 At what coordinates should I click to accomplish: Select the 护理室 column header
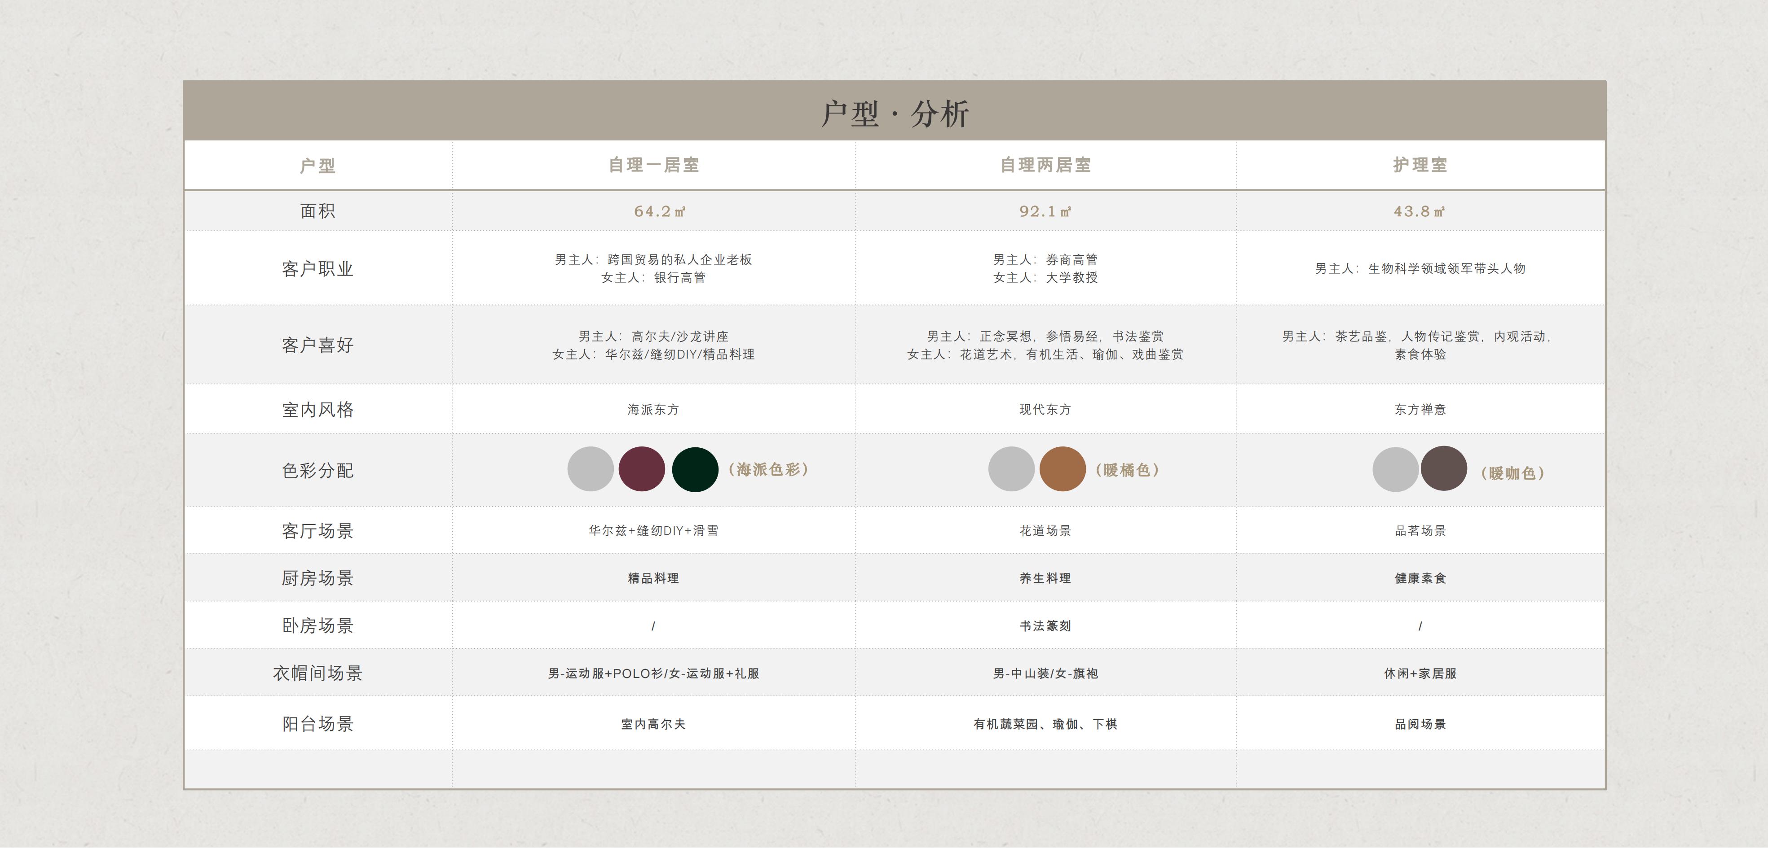click(1420, 165)
